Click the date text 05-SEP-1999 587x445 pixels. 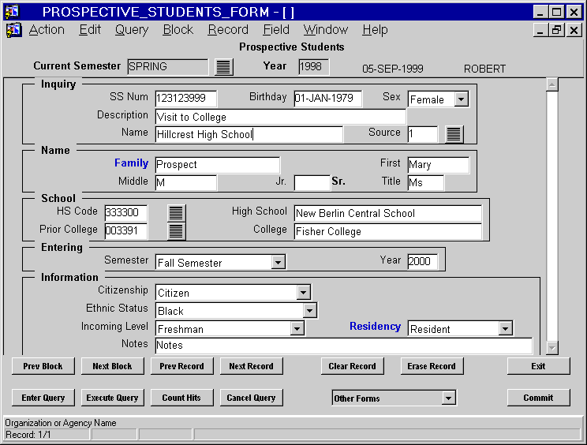click(393, 69)
